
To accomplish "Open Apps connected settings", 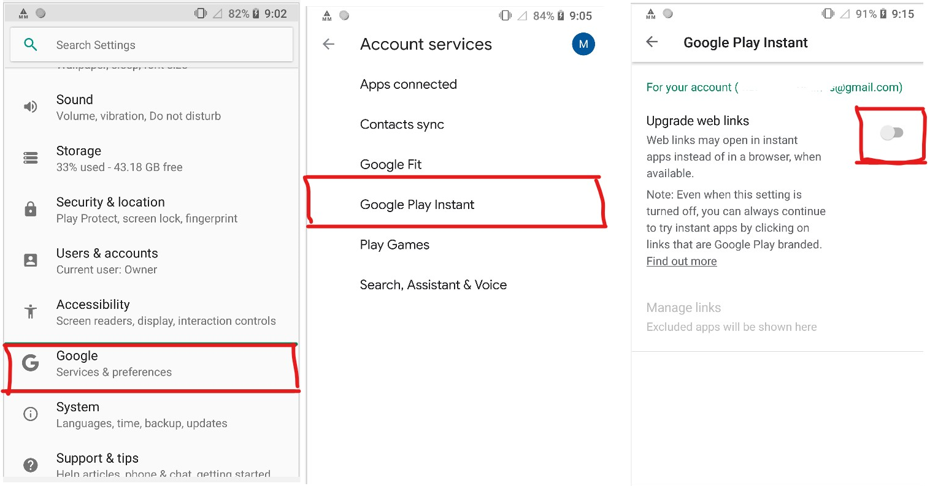I will 408,84.
